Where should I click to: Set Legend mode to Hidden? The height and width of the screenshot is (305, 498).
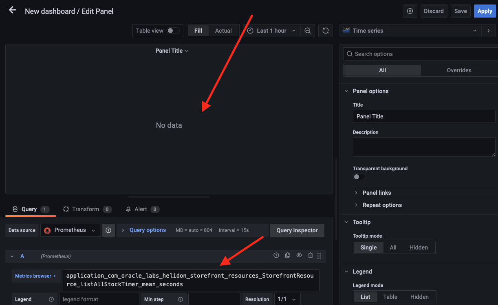[419, 297]
